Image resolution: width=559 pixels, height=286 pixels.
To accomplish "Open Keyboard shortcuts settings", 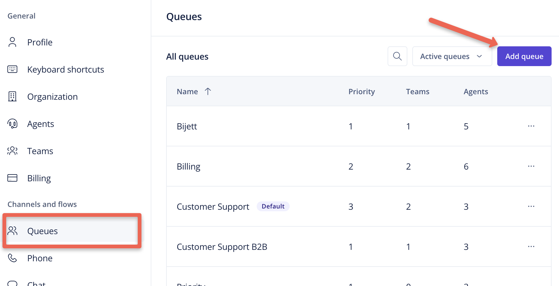I will (65, 69).
